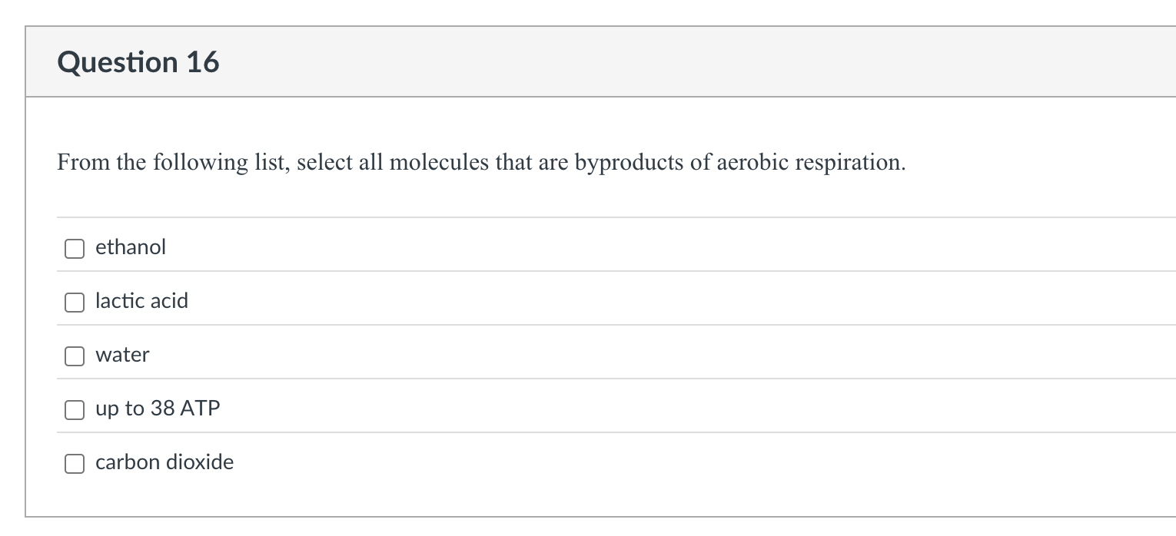Toggle the carbon dioxide selection
This screenshot has width=1176, height=536.
(x=74, y=464)
